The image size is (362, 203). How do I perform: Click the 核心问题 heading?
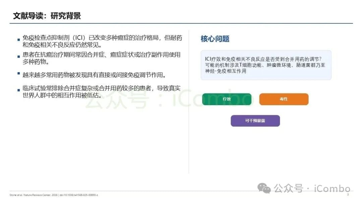pyautogui.click(x=215, y=39)
